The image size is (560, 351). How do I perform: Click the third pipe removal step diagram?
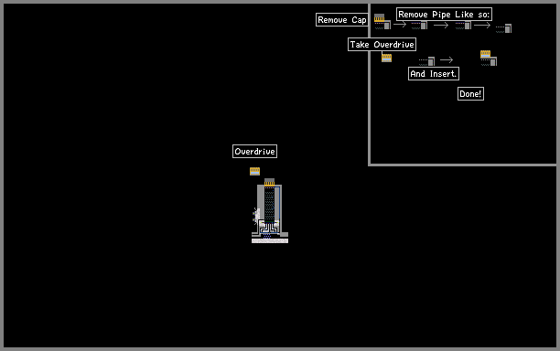tap(463, 26)
